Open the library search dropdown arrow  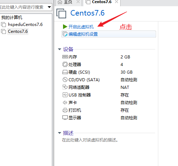click(49, 7)
